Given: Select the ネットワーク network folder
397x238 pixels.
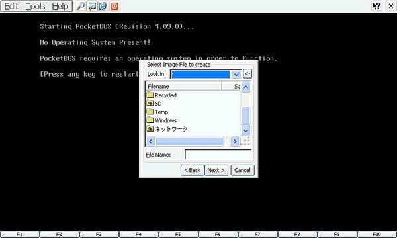Looking at the screenshot, I should 167,129.
